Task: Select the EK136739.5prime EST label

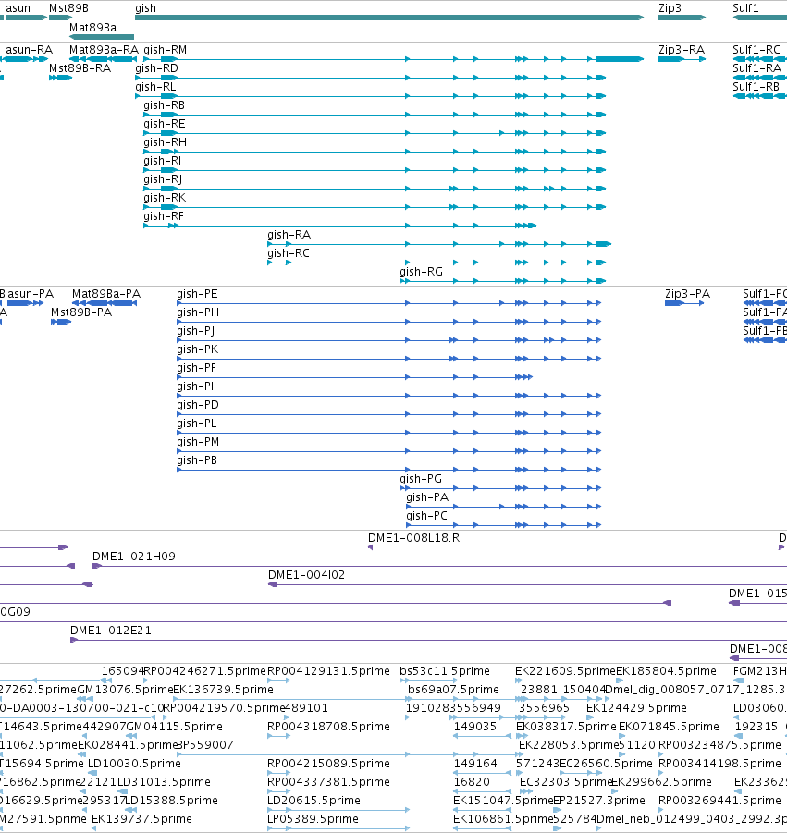Action: (223, 690)
